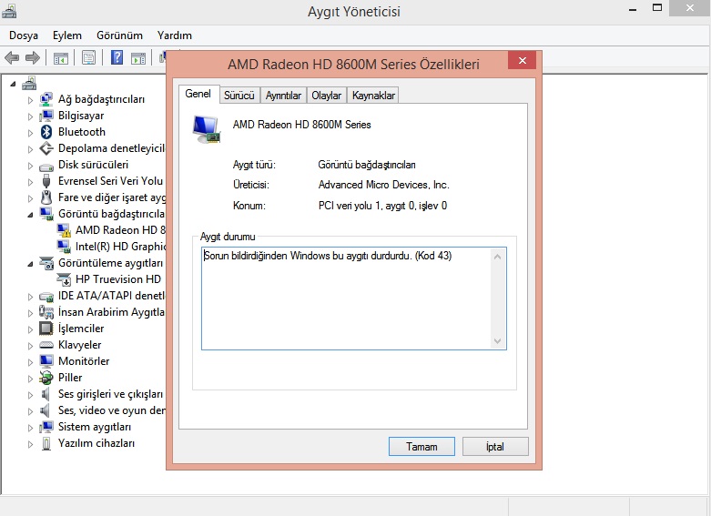This screenshot has height=516, width=711.
Task: Select AMD Radeon HD tree entry
Action: [120, 230]
